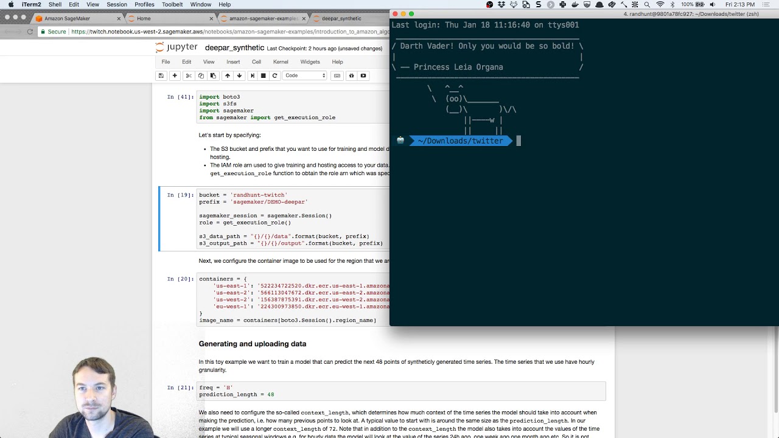This screenshot has width=779, height=438.
Task: Click the hat-shaped menu bar icon
Action: coord(599,4)
